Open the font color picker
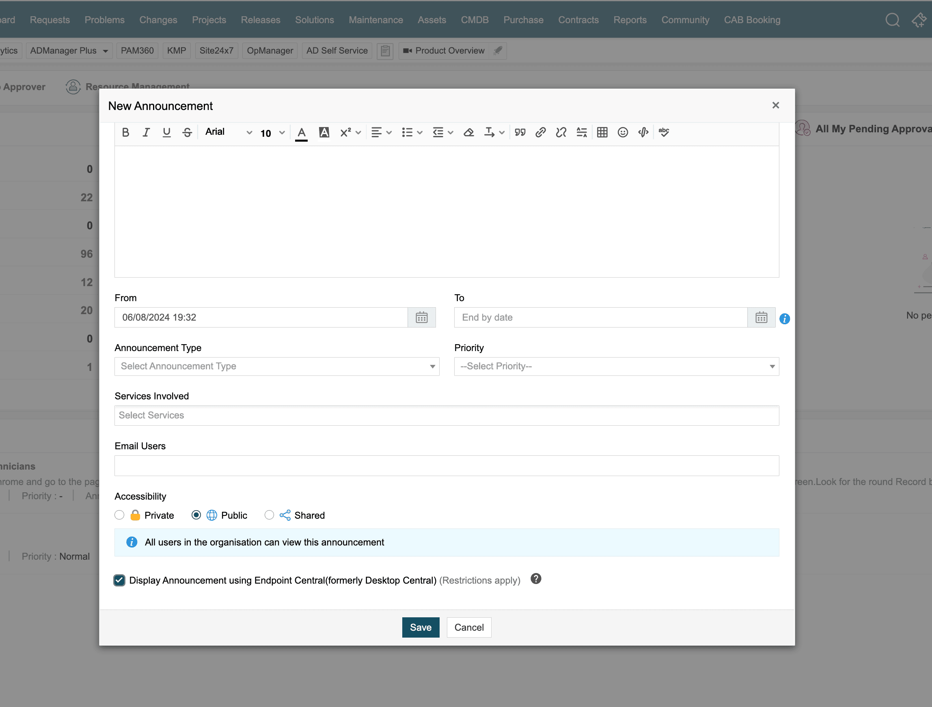The height and width of the screenshot is (707, 932). pos(301,132)
